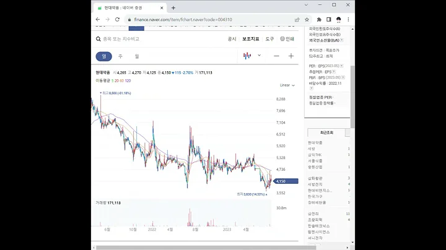Click help icon next to 추정PER EPS

click(334, 72)
